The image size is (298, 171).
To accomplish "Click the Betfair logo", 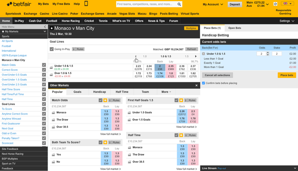I will point(19,4).
